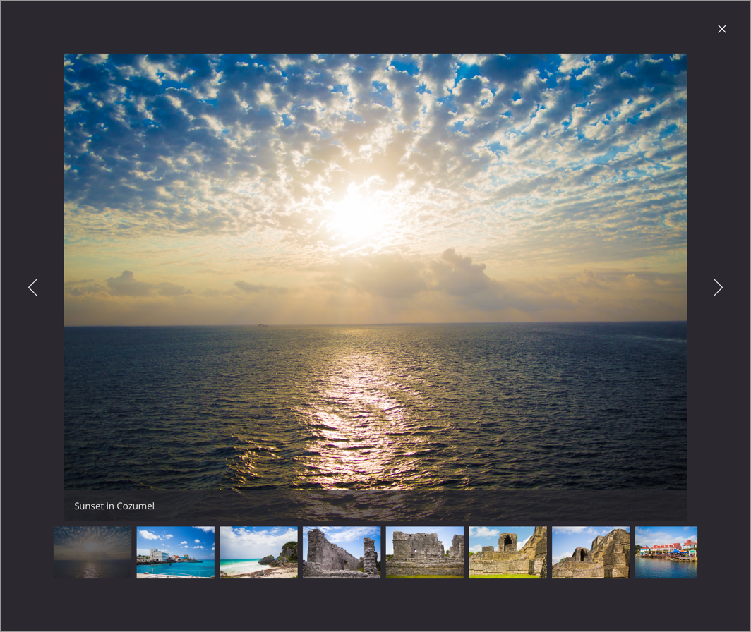
Task: Open the harbor with white buildings thumbnail
Action: tap(175, 552)
